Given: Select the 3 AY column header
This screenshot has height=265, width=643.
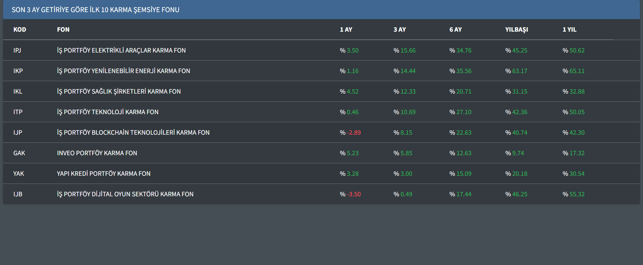Looking at the screenshot, I should 400,30.
